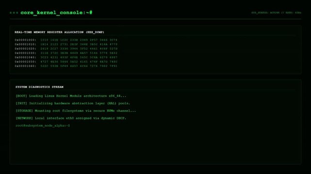Click the [INIT] Initializing hardware abstraction layer line
The height and width of the screenshot is (174, 311).
[x=73, y=103]
